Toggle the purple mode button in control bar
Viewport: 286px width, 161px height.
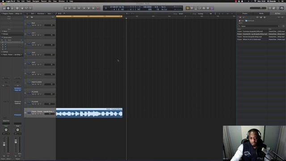pyautogui.click(x=212, y=8)
